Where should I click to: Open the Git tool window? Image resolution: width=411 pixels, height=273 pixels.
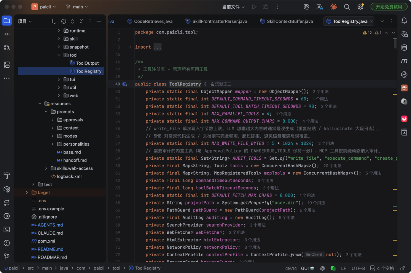click(x=7, y=256)
